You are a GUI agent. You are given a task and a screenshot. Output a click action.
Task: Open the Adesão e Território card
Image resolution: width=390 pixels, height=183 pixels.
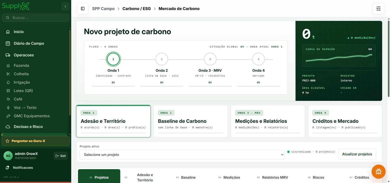tap(113, 121)
